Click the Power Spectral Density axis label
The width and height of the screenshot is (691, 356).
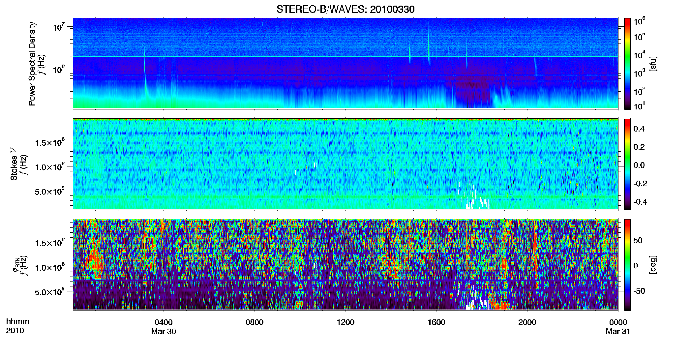pos(32,64)
